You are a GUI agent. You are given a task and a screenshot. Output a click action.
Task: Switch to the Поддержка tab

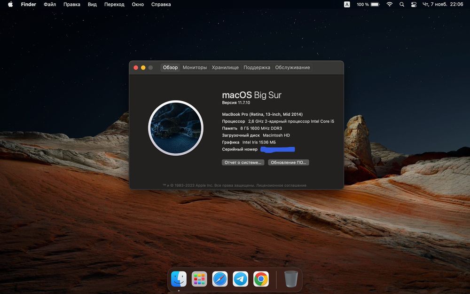coord(257,67)
